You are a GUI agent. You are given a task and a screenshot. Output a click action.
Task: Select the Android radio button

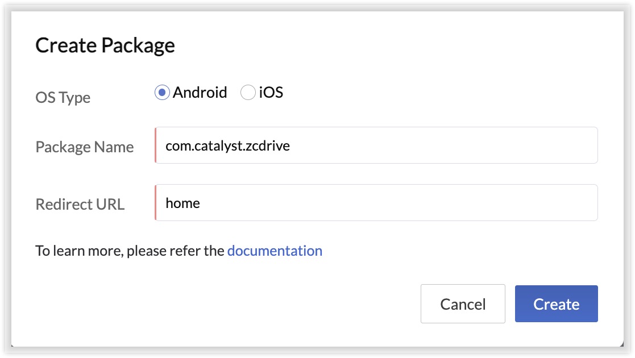162,93
